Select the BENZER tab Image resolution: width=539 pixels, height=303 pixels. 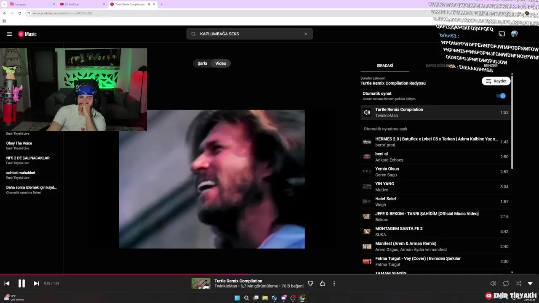(x=491, y=66)
